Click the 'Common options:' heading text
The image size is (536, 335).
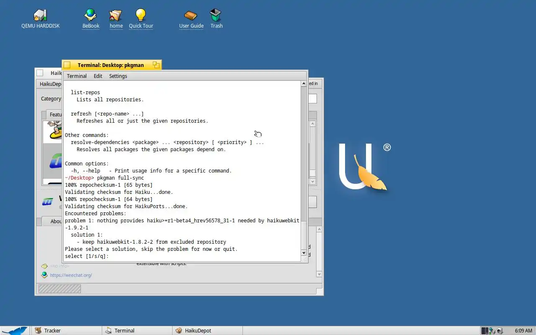[x=87, y=163]
